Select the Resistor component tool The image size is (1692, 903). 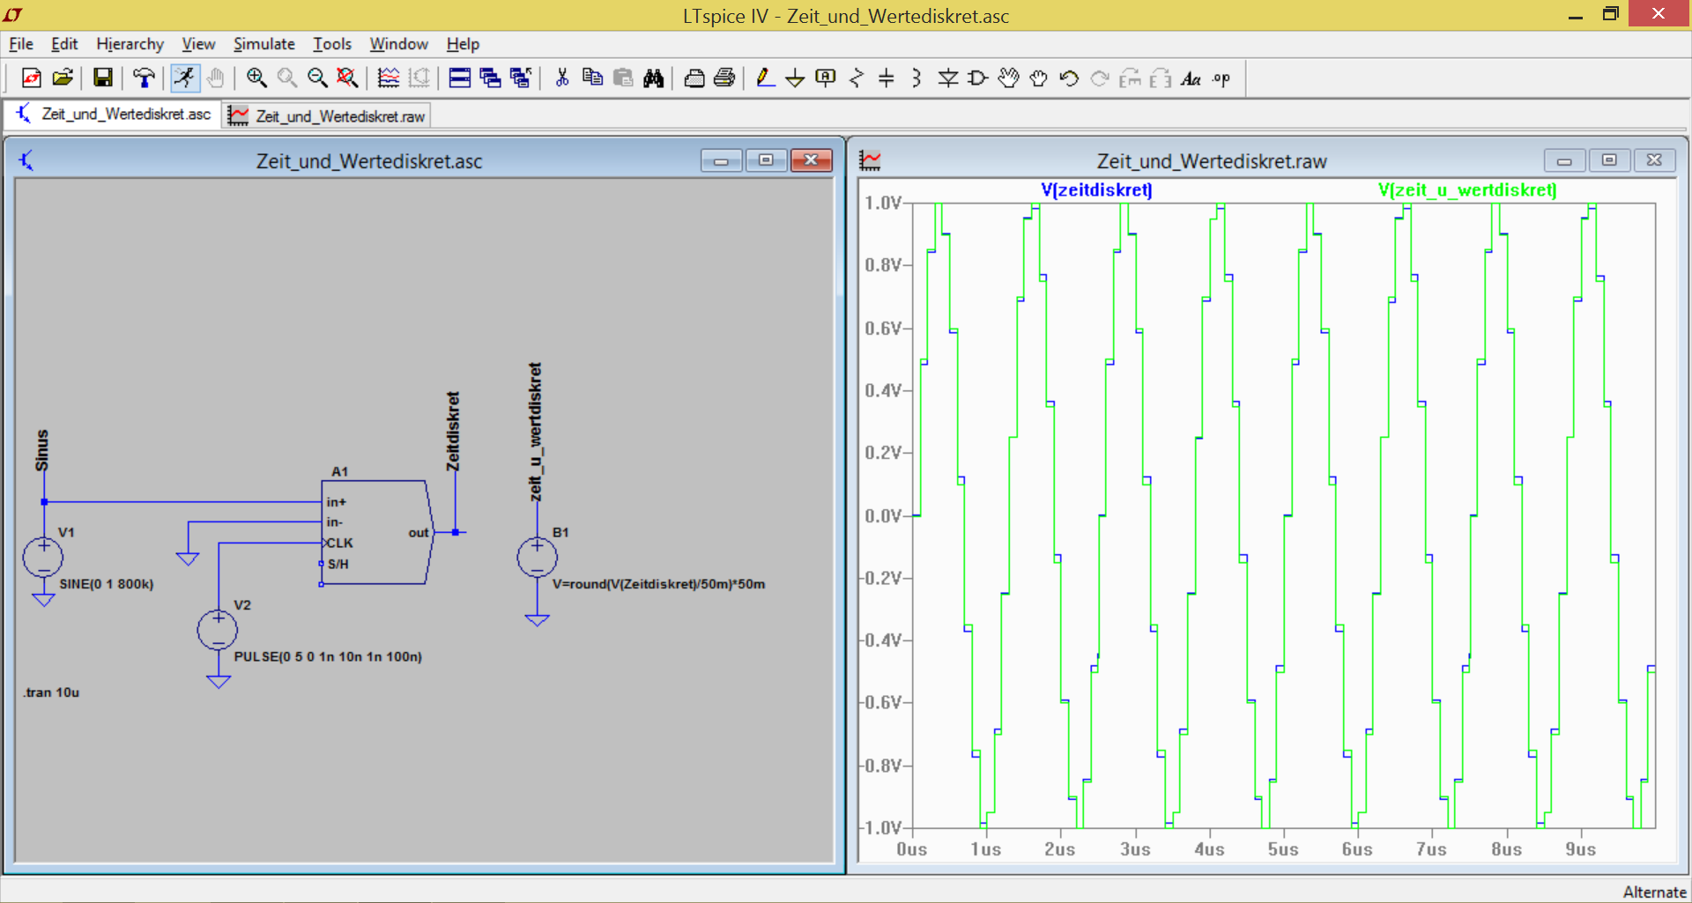pyautogui.click(x=857, y=78)
